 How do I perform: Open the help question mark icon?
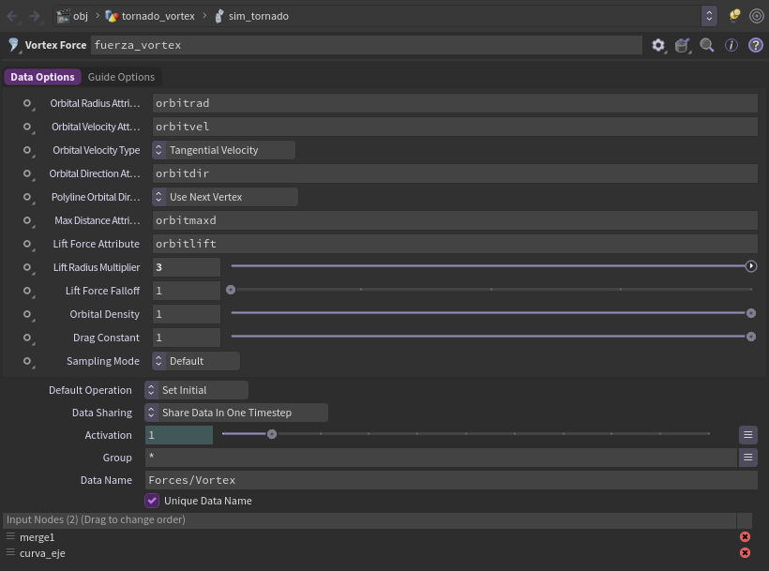click(x=755, y=45)
